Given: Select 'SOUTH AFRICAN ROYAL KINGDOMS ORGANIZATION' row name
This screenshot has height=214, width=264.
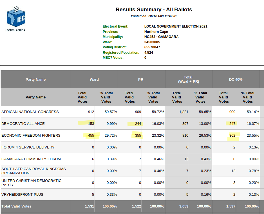Looking at the screenshot, I should tap(34, 171).
